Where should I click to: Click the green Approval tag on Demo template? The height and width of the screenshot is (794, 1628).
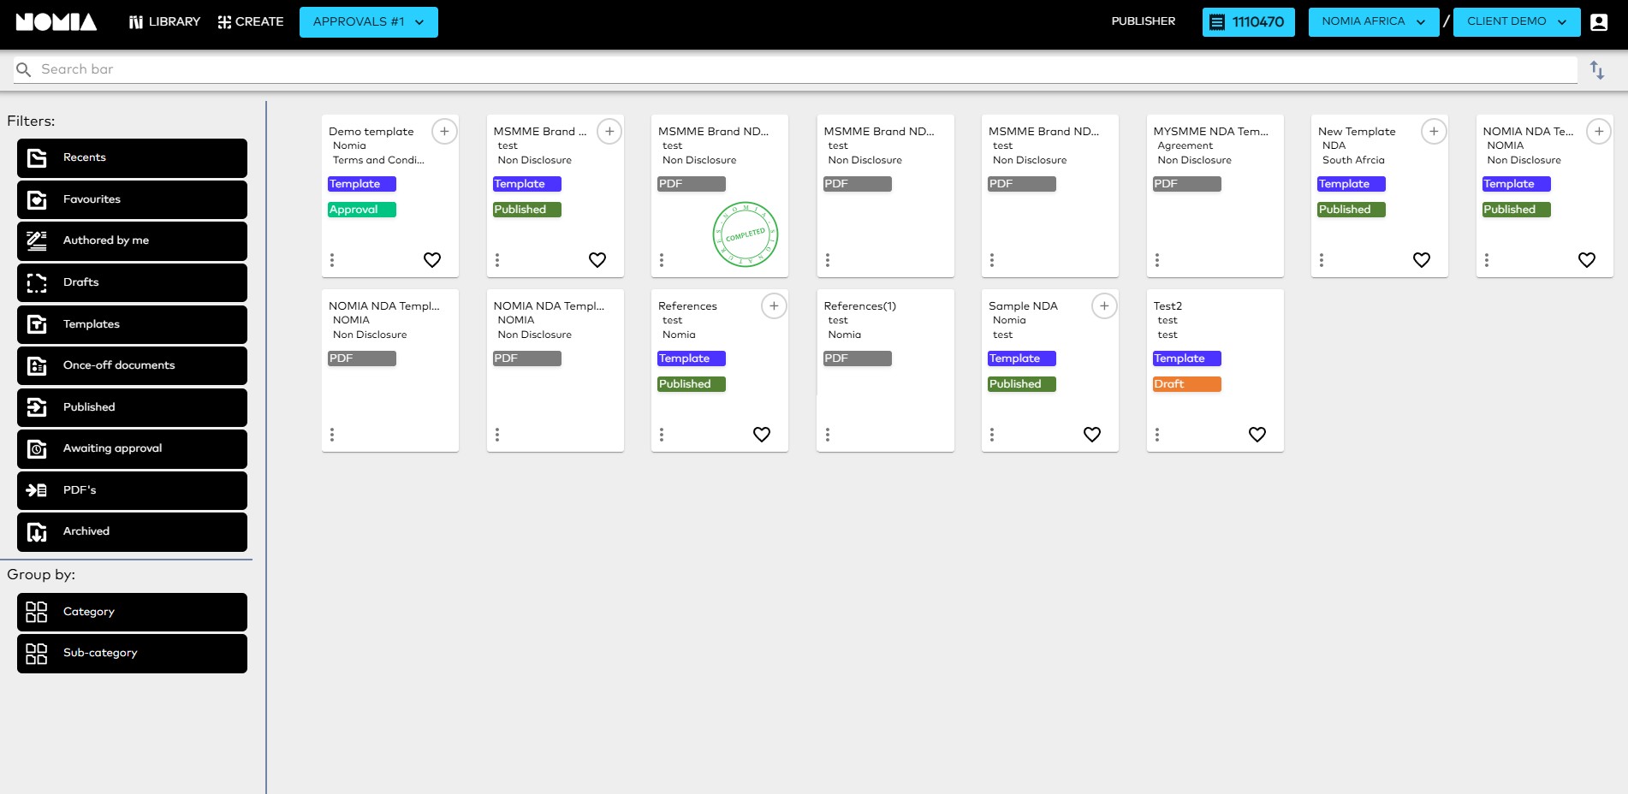[362, 210]
